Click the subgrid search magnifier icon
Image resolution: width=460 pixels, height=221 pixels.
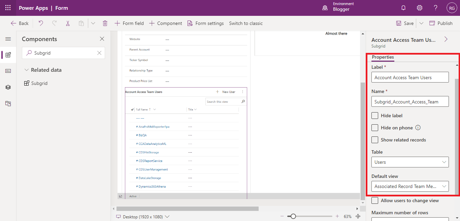point(243,101)
